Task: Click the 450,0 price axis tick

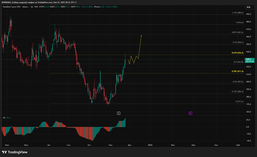Action: pyautogui.click(x=249, y=44)
